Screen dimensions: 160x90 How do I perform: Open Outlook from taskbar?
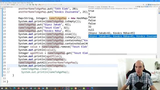click(43, 88)
